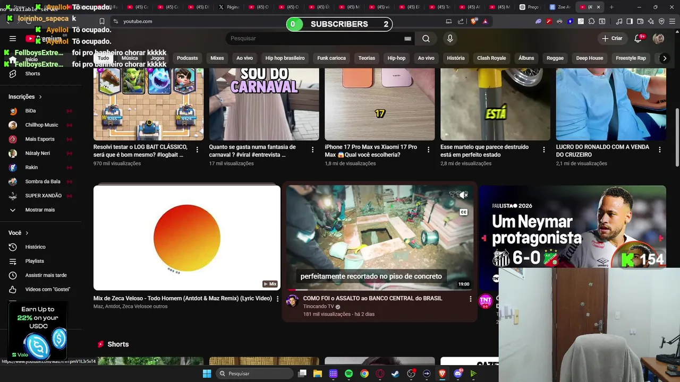Start voice search with the microphone
This screenshot has width=680, height=382.
point(450,38)
